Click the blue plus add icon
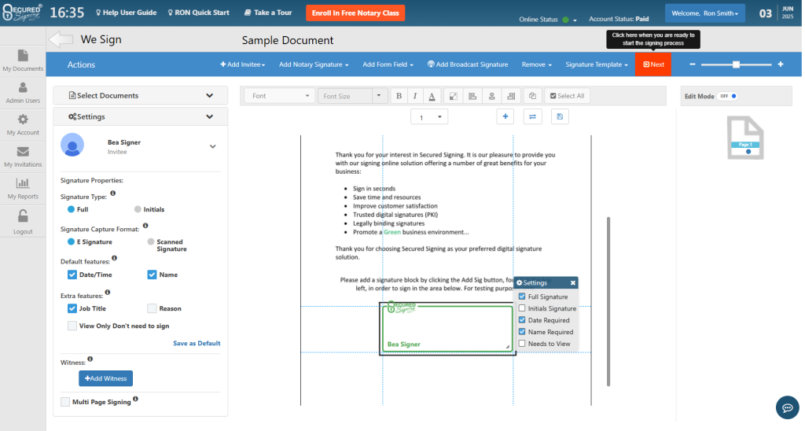 click(x=505, y=116)
